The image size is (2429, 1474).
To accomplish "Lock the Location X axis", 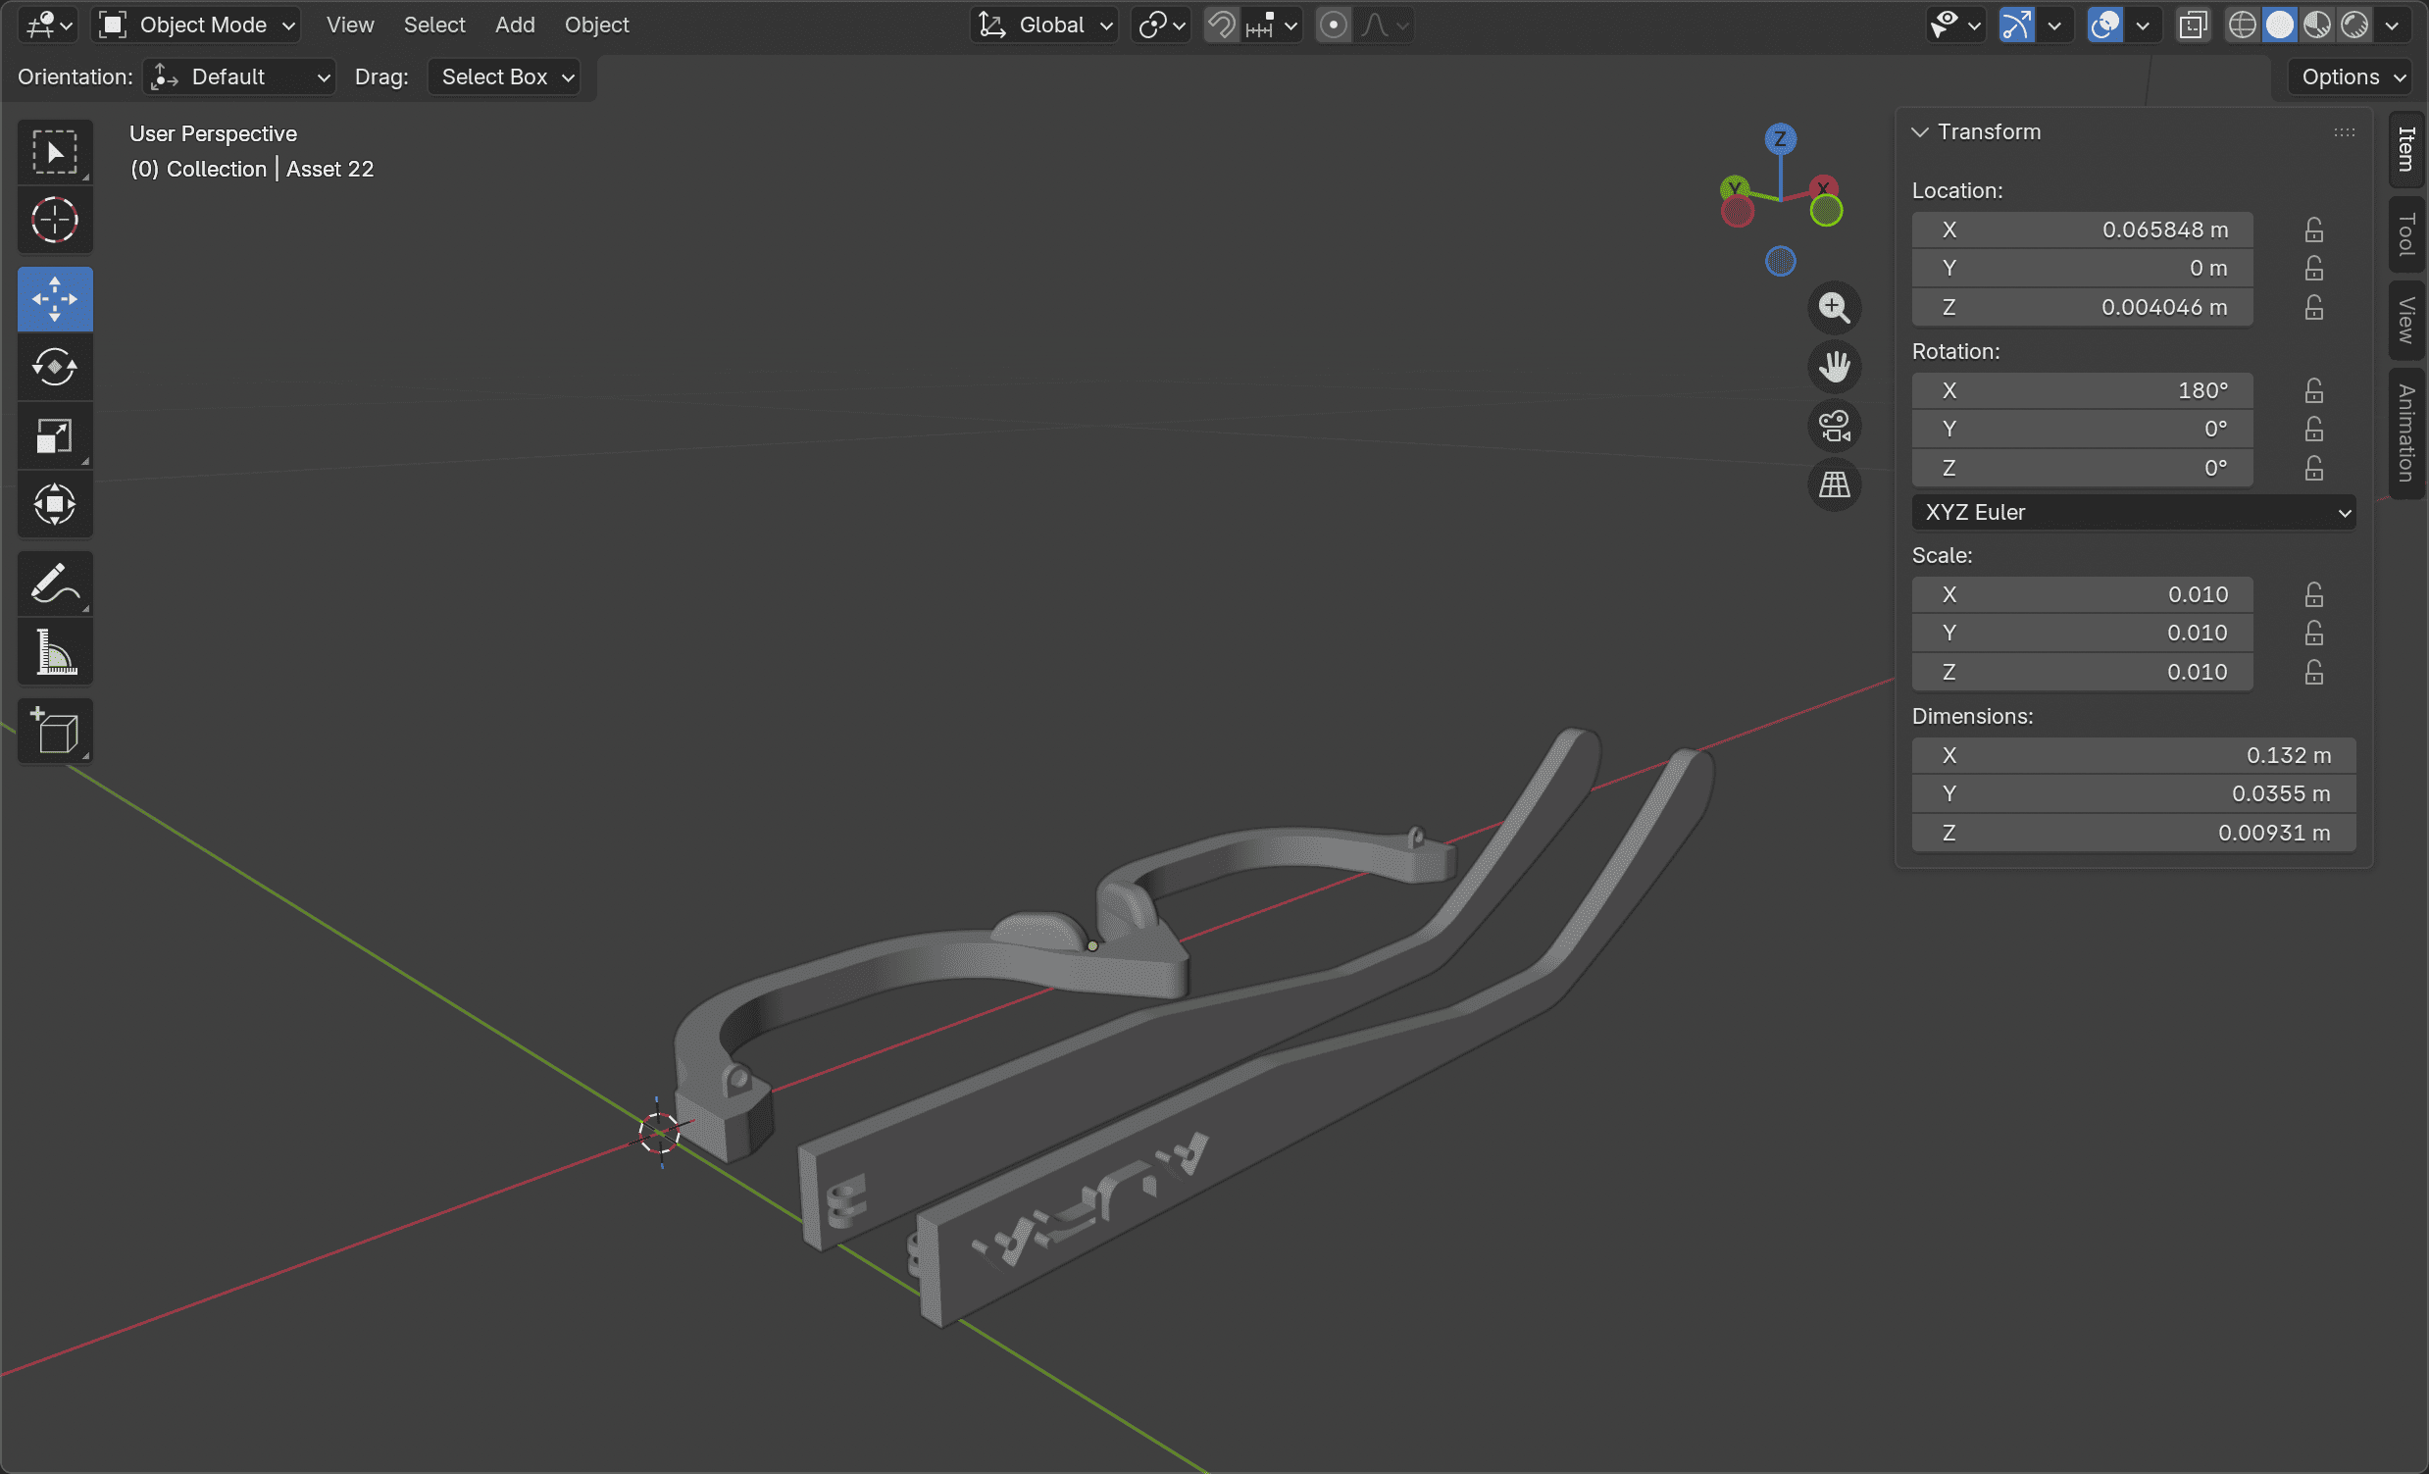I will coord(2313,229).
